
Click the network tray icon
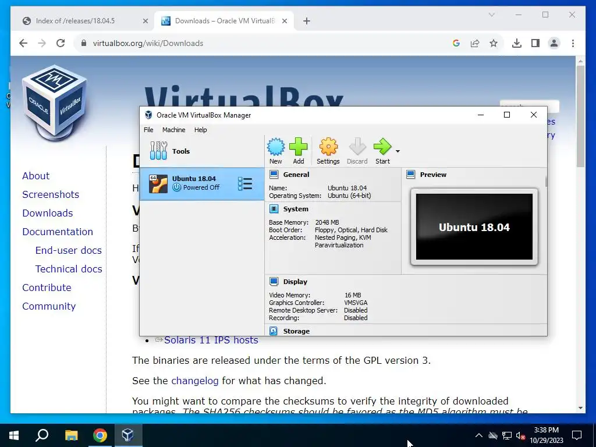[x=507, y=435]
